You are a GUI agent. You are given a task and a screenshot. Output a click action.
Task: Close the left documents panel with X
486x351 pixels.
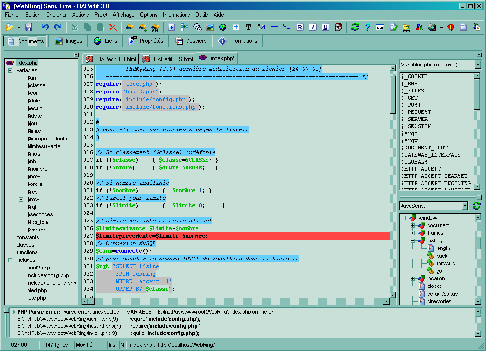point(76,55)
